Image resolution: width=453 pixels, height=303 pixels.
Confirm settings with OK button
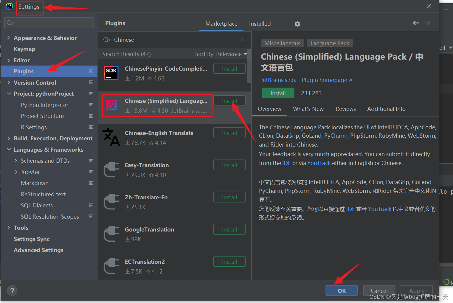pos(342,291)
